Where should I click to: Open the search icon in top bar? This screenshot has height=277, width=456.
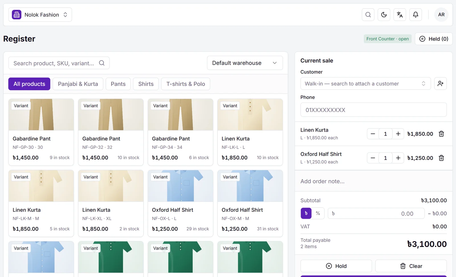tap(368, 15)
